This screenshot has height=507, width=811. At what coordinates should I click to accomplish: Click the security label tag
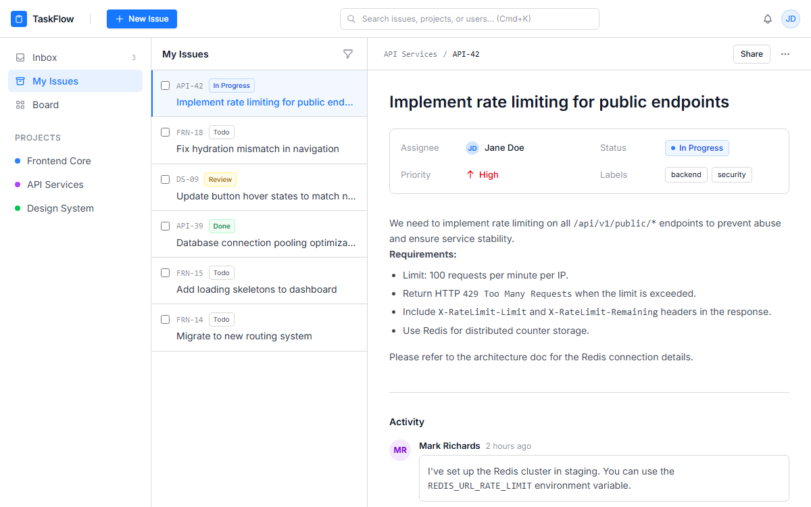(x=732, y=174)
